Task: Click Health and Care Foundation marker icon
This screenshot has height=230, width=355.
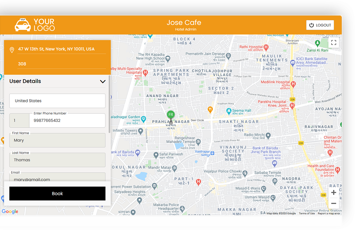Action: point(338,169)
